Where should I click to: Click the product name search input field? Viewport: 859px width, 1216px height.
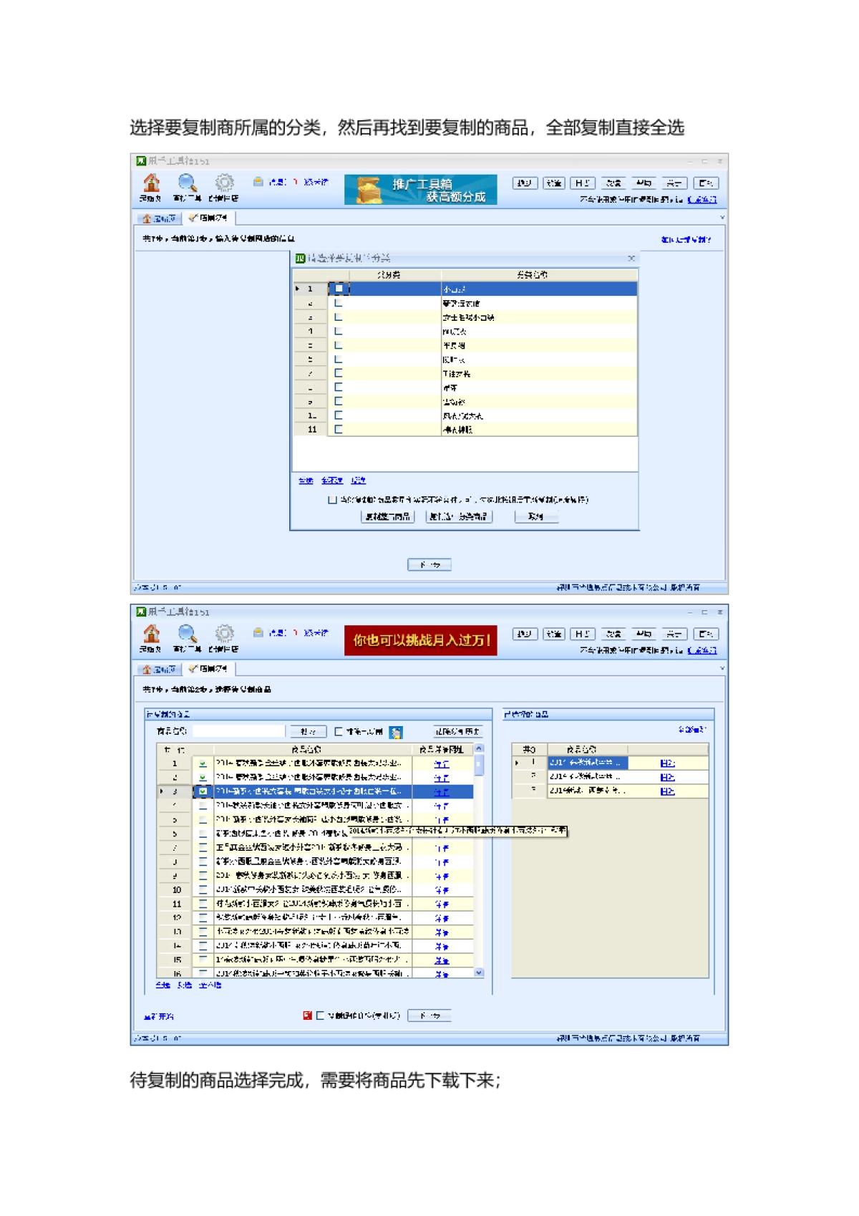[238, 731]
